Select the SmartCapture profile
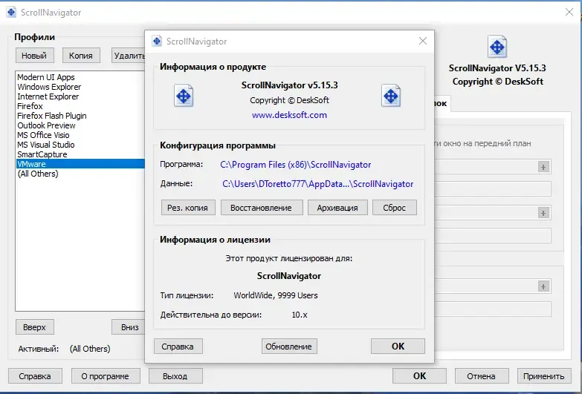This screenshot has width=582, height=394. 80,154
